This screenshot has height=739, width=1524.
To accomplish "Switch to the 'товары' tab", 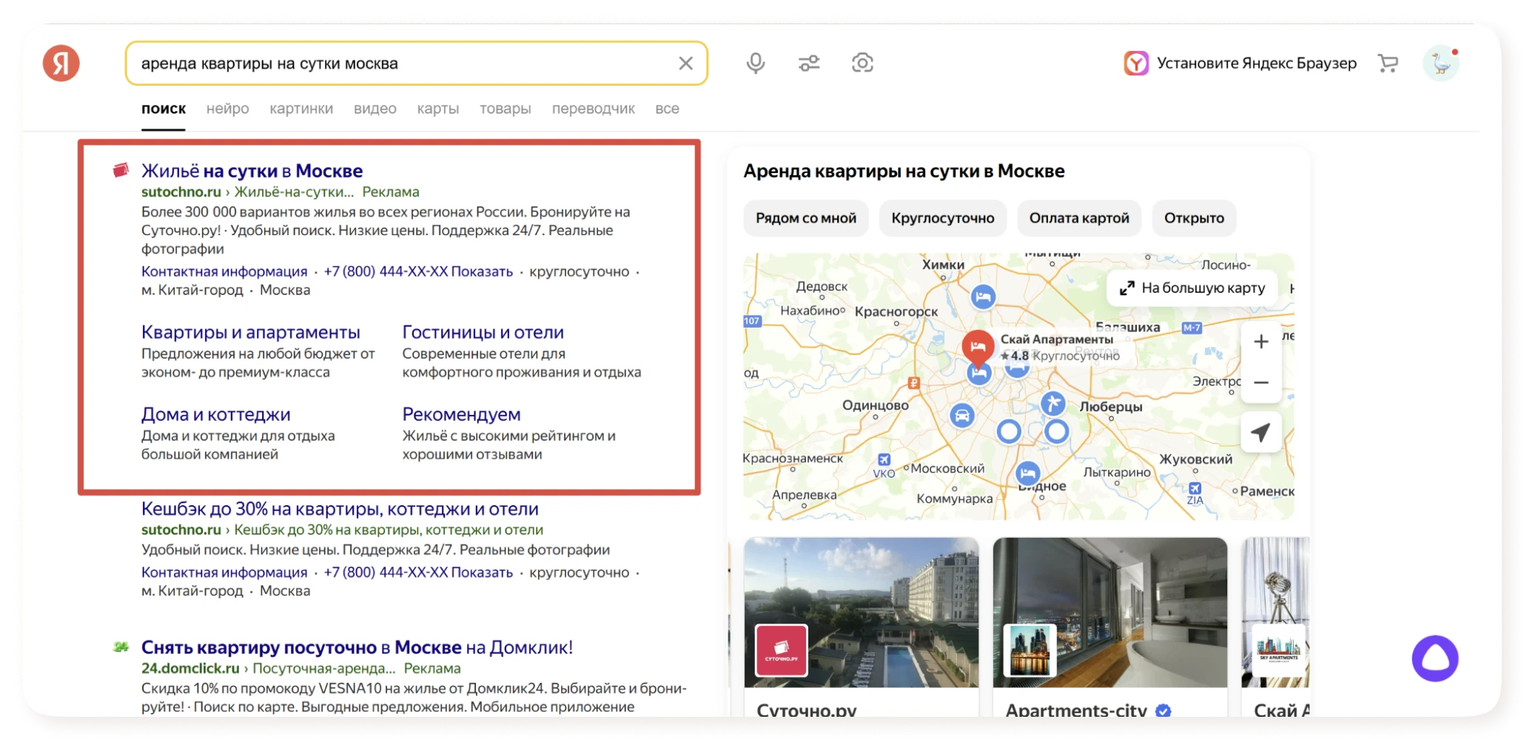I will click(x=506, y=109).
